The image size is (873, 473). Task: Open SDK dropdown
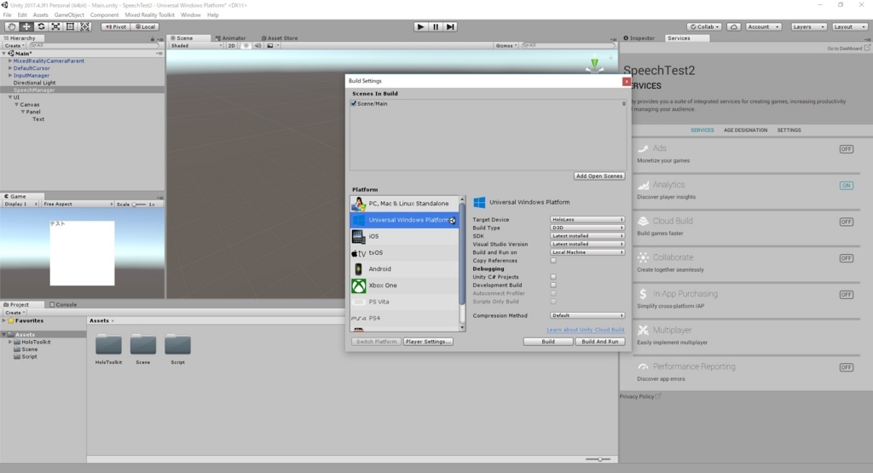[587, 236]
